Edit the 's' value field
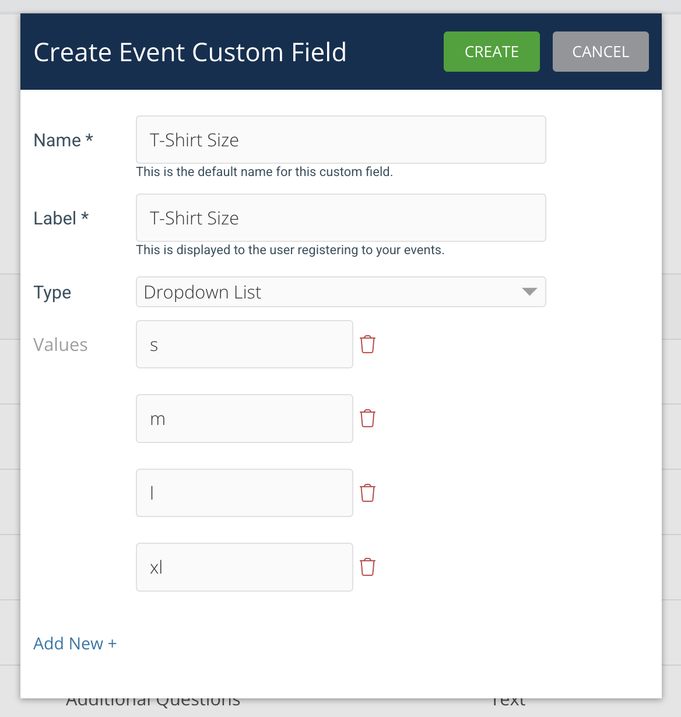Image resolution: width=681 pixels, height=717 pixels. click(244, 345)
